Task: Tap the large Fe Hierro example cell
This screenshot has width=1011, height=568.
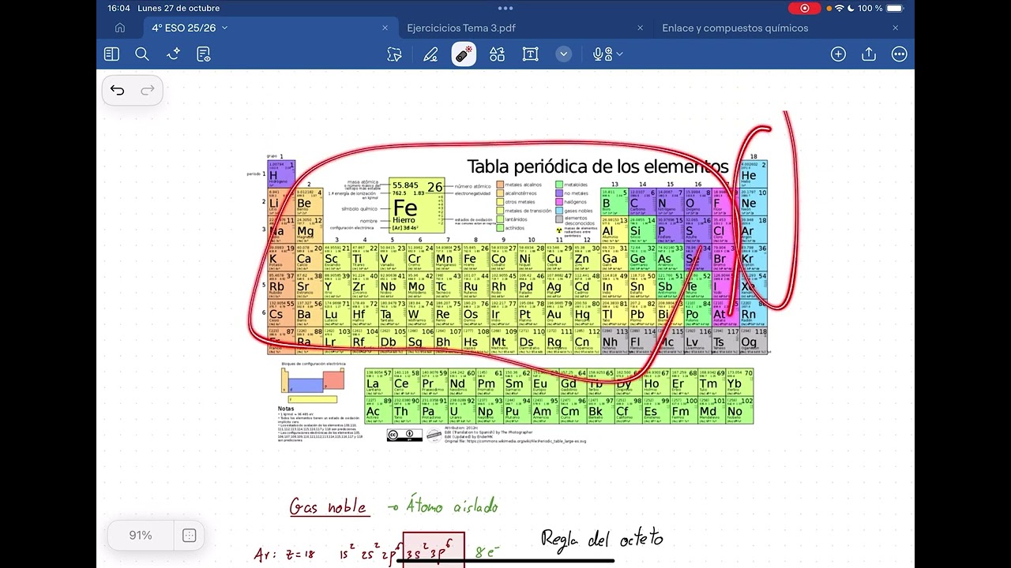Action: pos(416,205)
